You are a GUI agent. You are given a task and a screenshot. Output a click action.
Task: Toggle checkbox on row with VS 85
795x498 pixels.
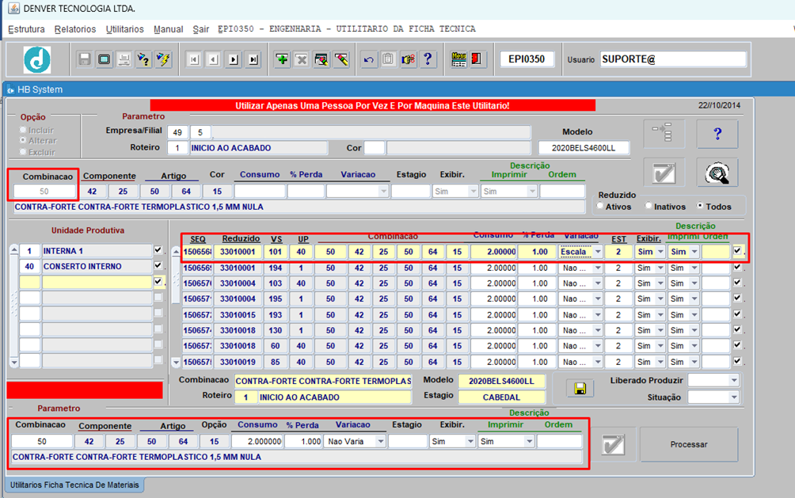(x=737, y=361)
